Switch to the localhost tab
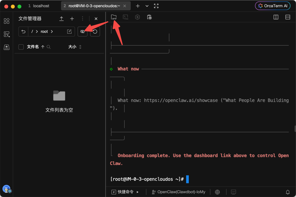 pos(39,6)
